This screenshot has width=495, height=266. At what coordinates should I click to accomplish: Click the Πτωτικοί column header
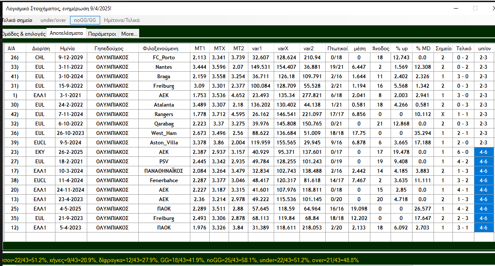pos(337,49)
